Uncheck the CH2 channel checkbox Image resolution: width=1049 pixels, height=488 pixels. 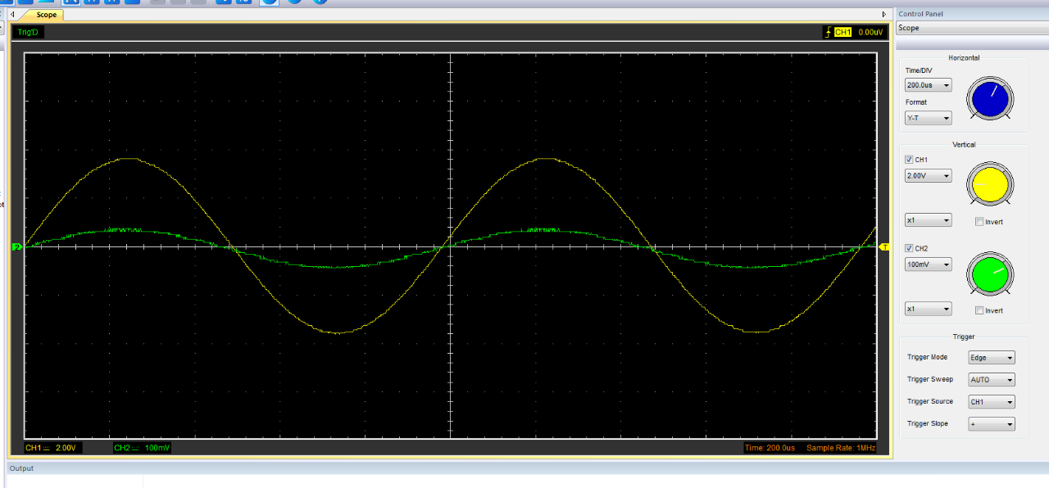tap(909, 248)
